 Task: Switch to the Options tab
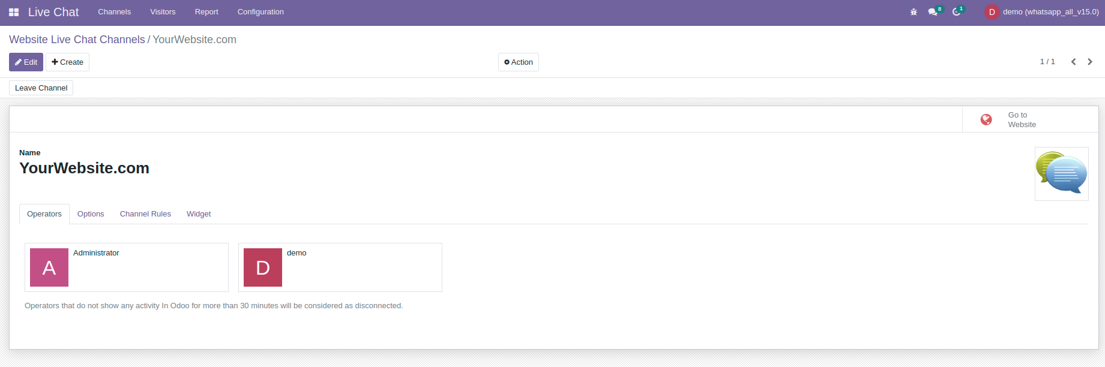(x=91, y=214)
